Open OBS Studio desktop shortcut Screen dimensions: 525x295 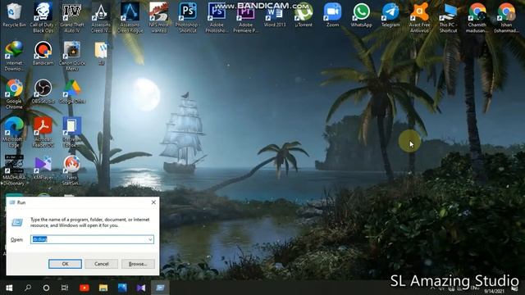[43, 92]
